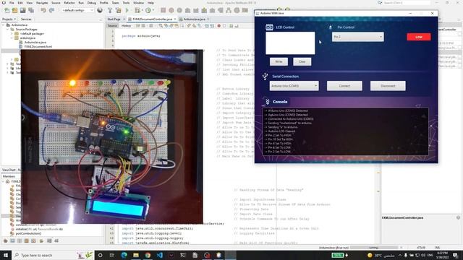This screenshot has width=463, height=260.
Task: Open Google Chrome from the taskbar
Action: (148, 255)
